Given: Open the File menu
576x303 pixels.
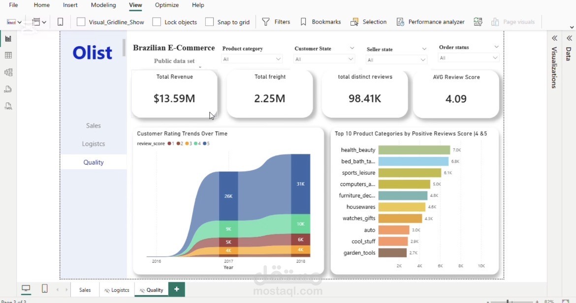Looking at the screenshot, I should coord(13,5).
